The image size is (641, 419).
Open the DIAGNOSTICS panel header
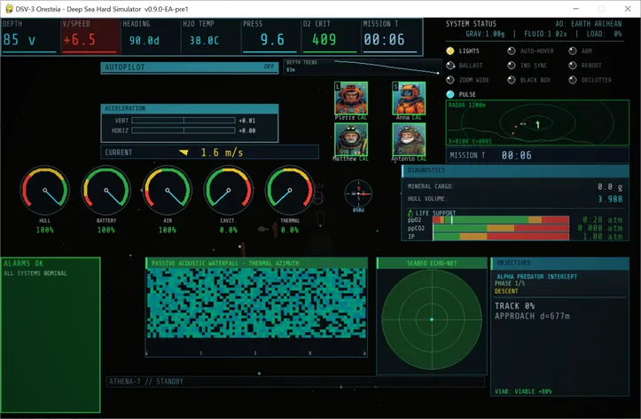click(x=515, y=170)
